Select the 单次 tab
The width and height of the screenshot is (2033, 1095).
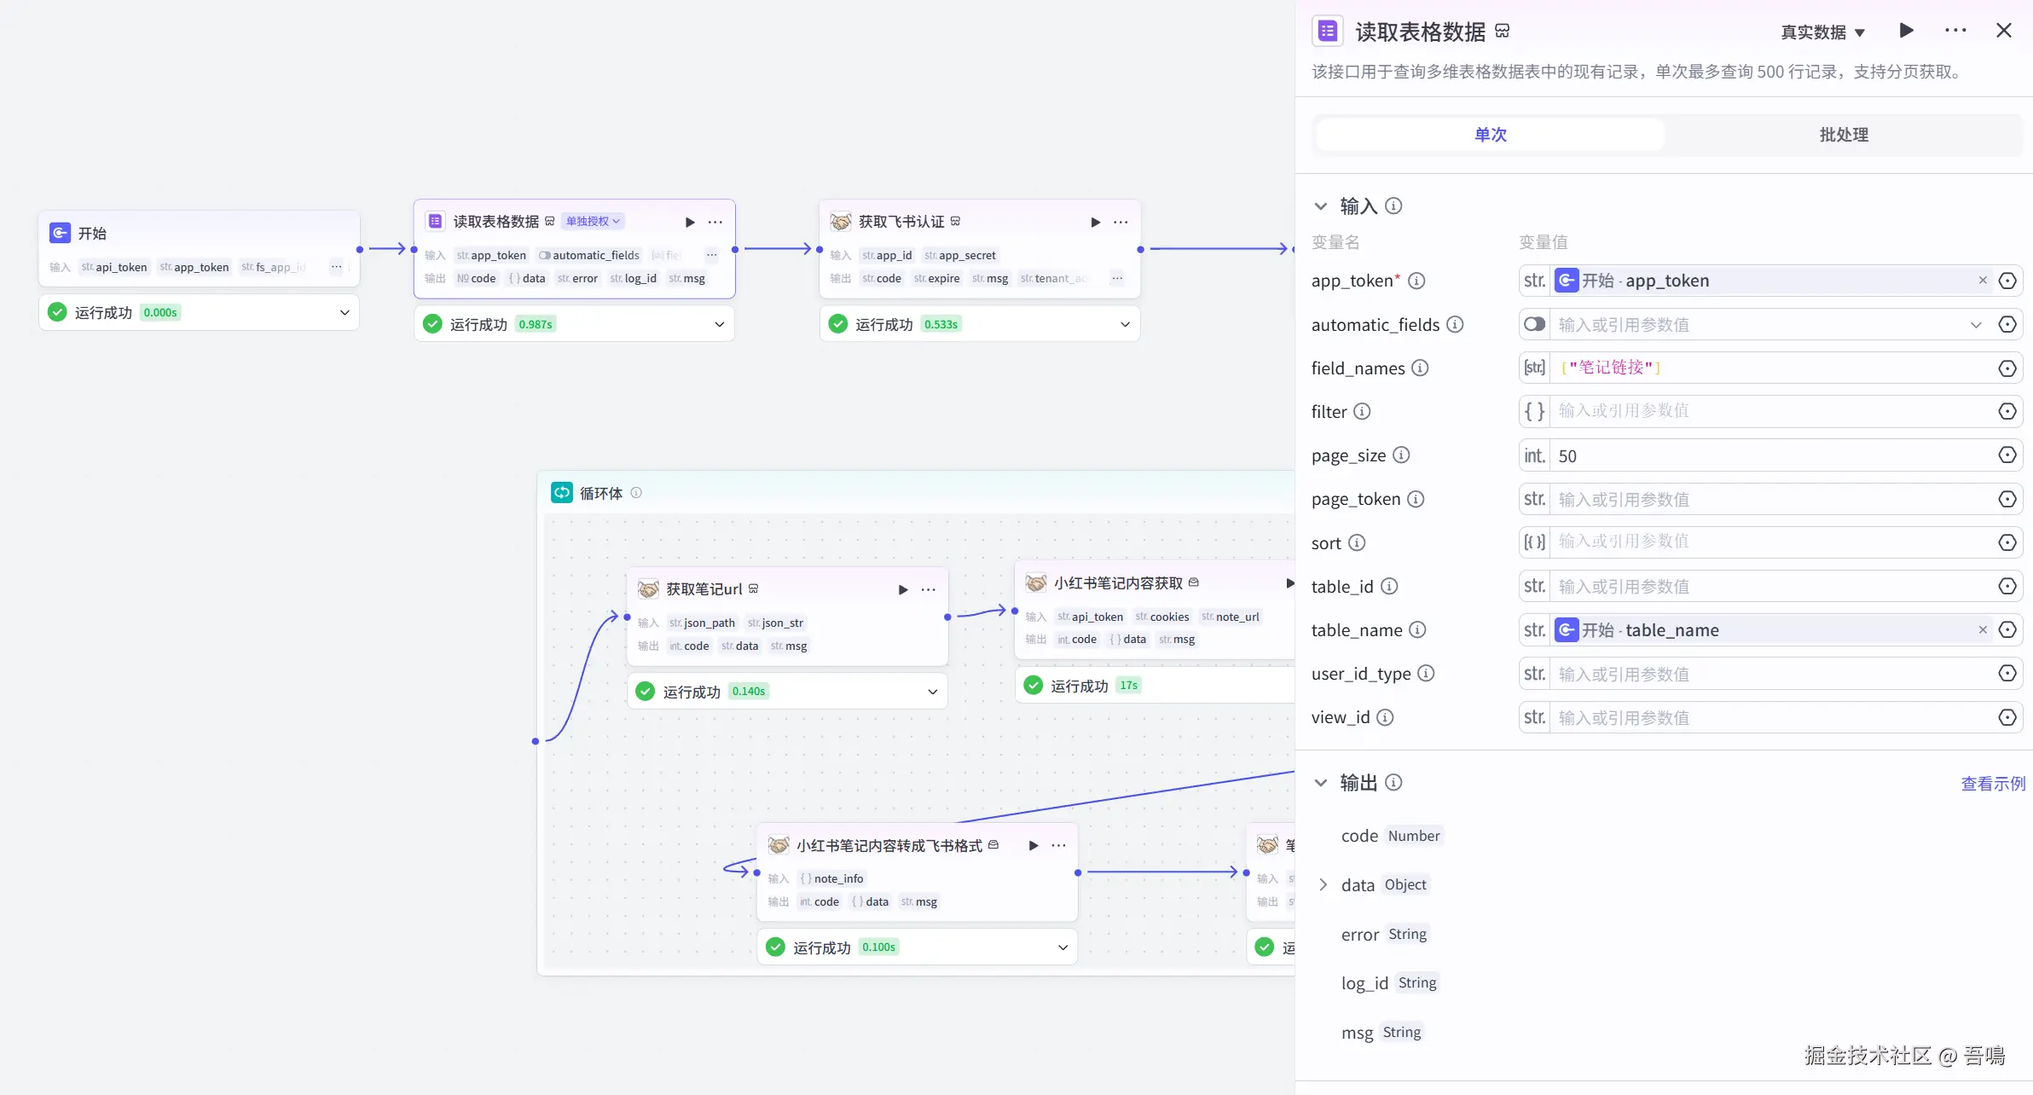point(1490,135)
